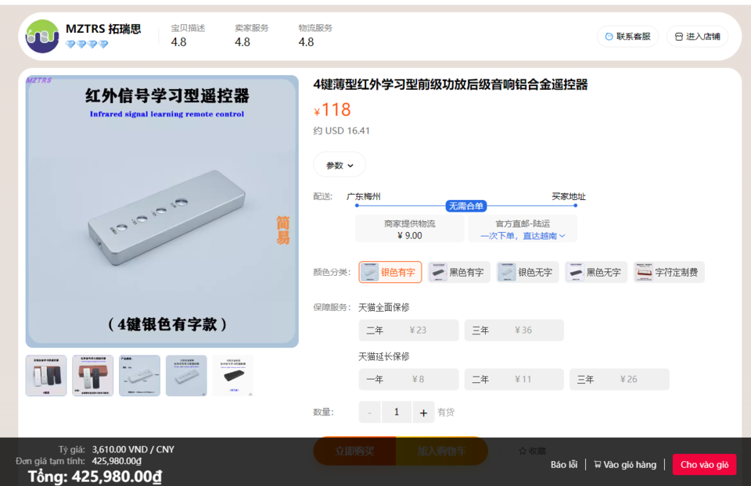751x486 pixels.
Task: Add to favorites with 收藏 star
Action: pos(532,451)
